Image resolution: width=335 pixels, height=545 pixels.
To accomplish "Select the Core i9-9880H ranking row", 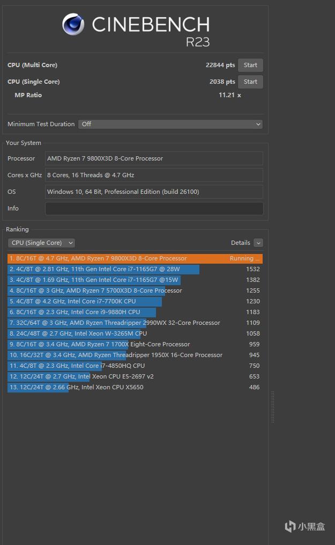I will click(135, 312).
